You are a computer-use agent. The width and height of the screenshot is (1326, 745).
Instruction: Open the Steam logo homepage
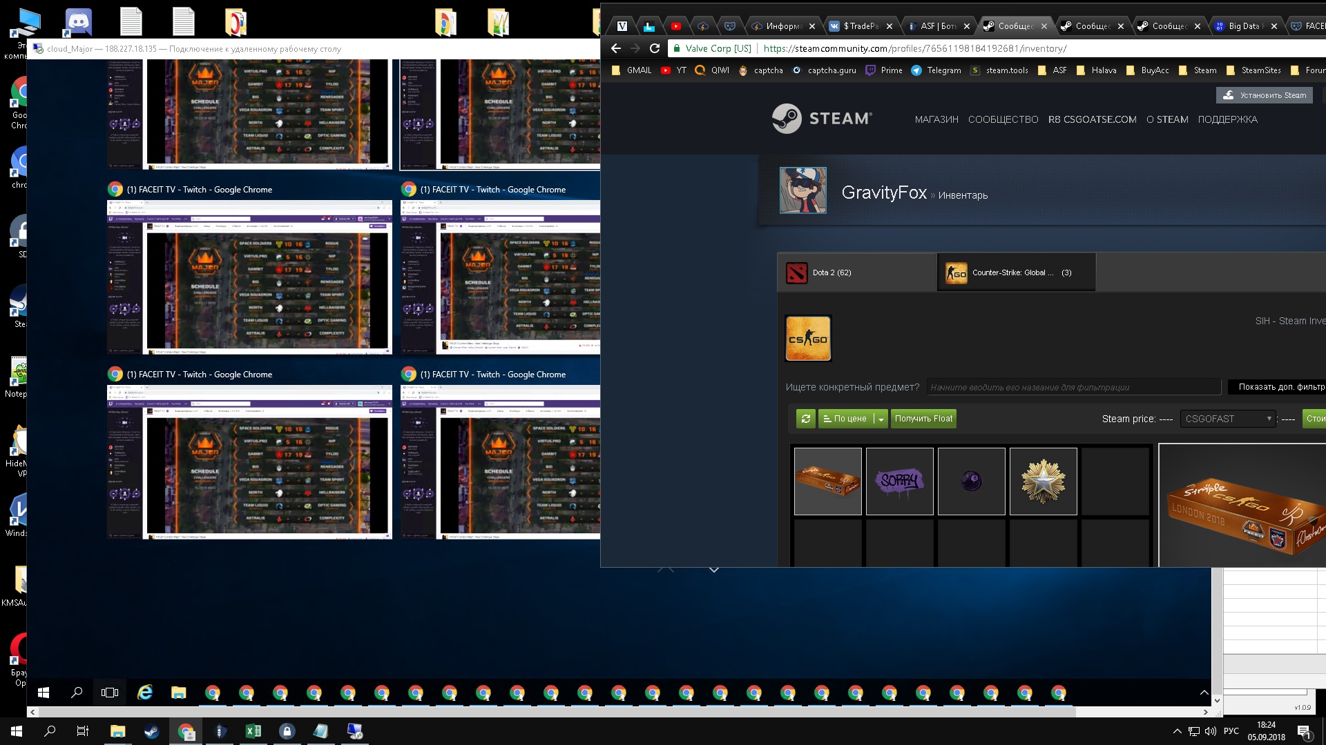pos(822,119)
